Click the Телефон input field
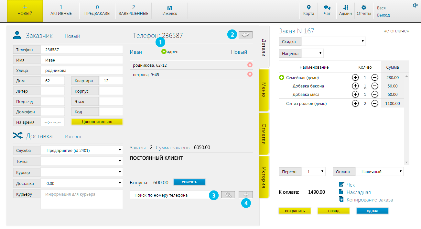421x229 pixels. coord(82,50)
